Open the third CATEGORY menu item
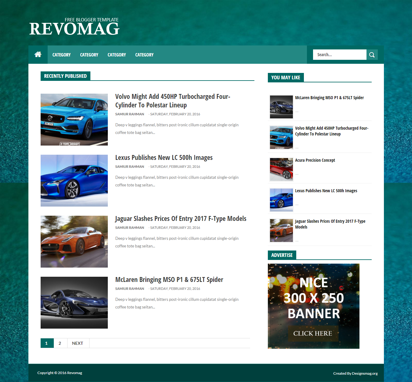Viewport: 412px width, 382px height. [117, 55]
